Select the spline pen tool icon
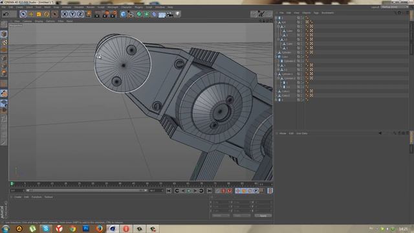The image size is (414, 233). pyautogui.click(x=131, y=14)
